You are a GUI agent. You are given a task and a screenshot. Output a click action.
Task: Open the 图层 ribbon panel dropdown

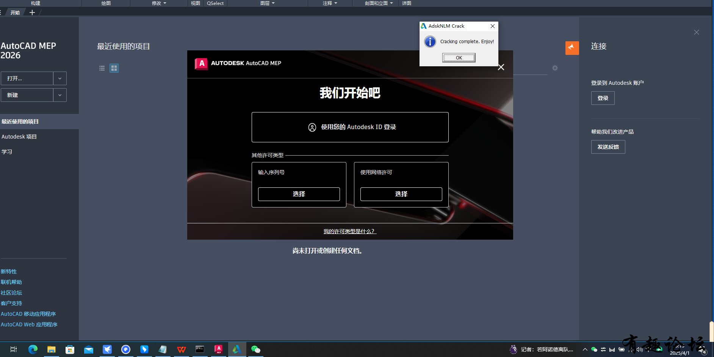pyautogui.click(x=268, y=3)
